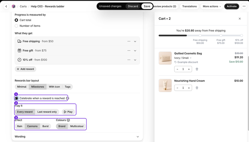Click the Example discount tag icon
The height and width of the screenshot is (142, 249).
coord(175,62)
